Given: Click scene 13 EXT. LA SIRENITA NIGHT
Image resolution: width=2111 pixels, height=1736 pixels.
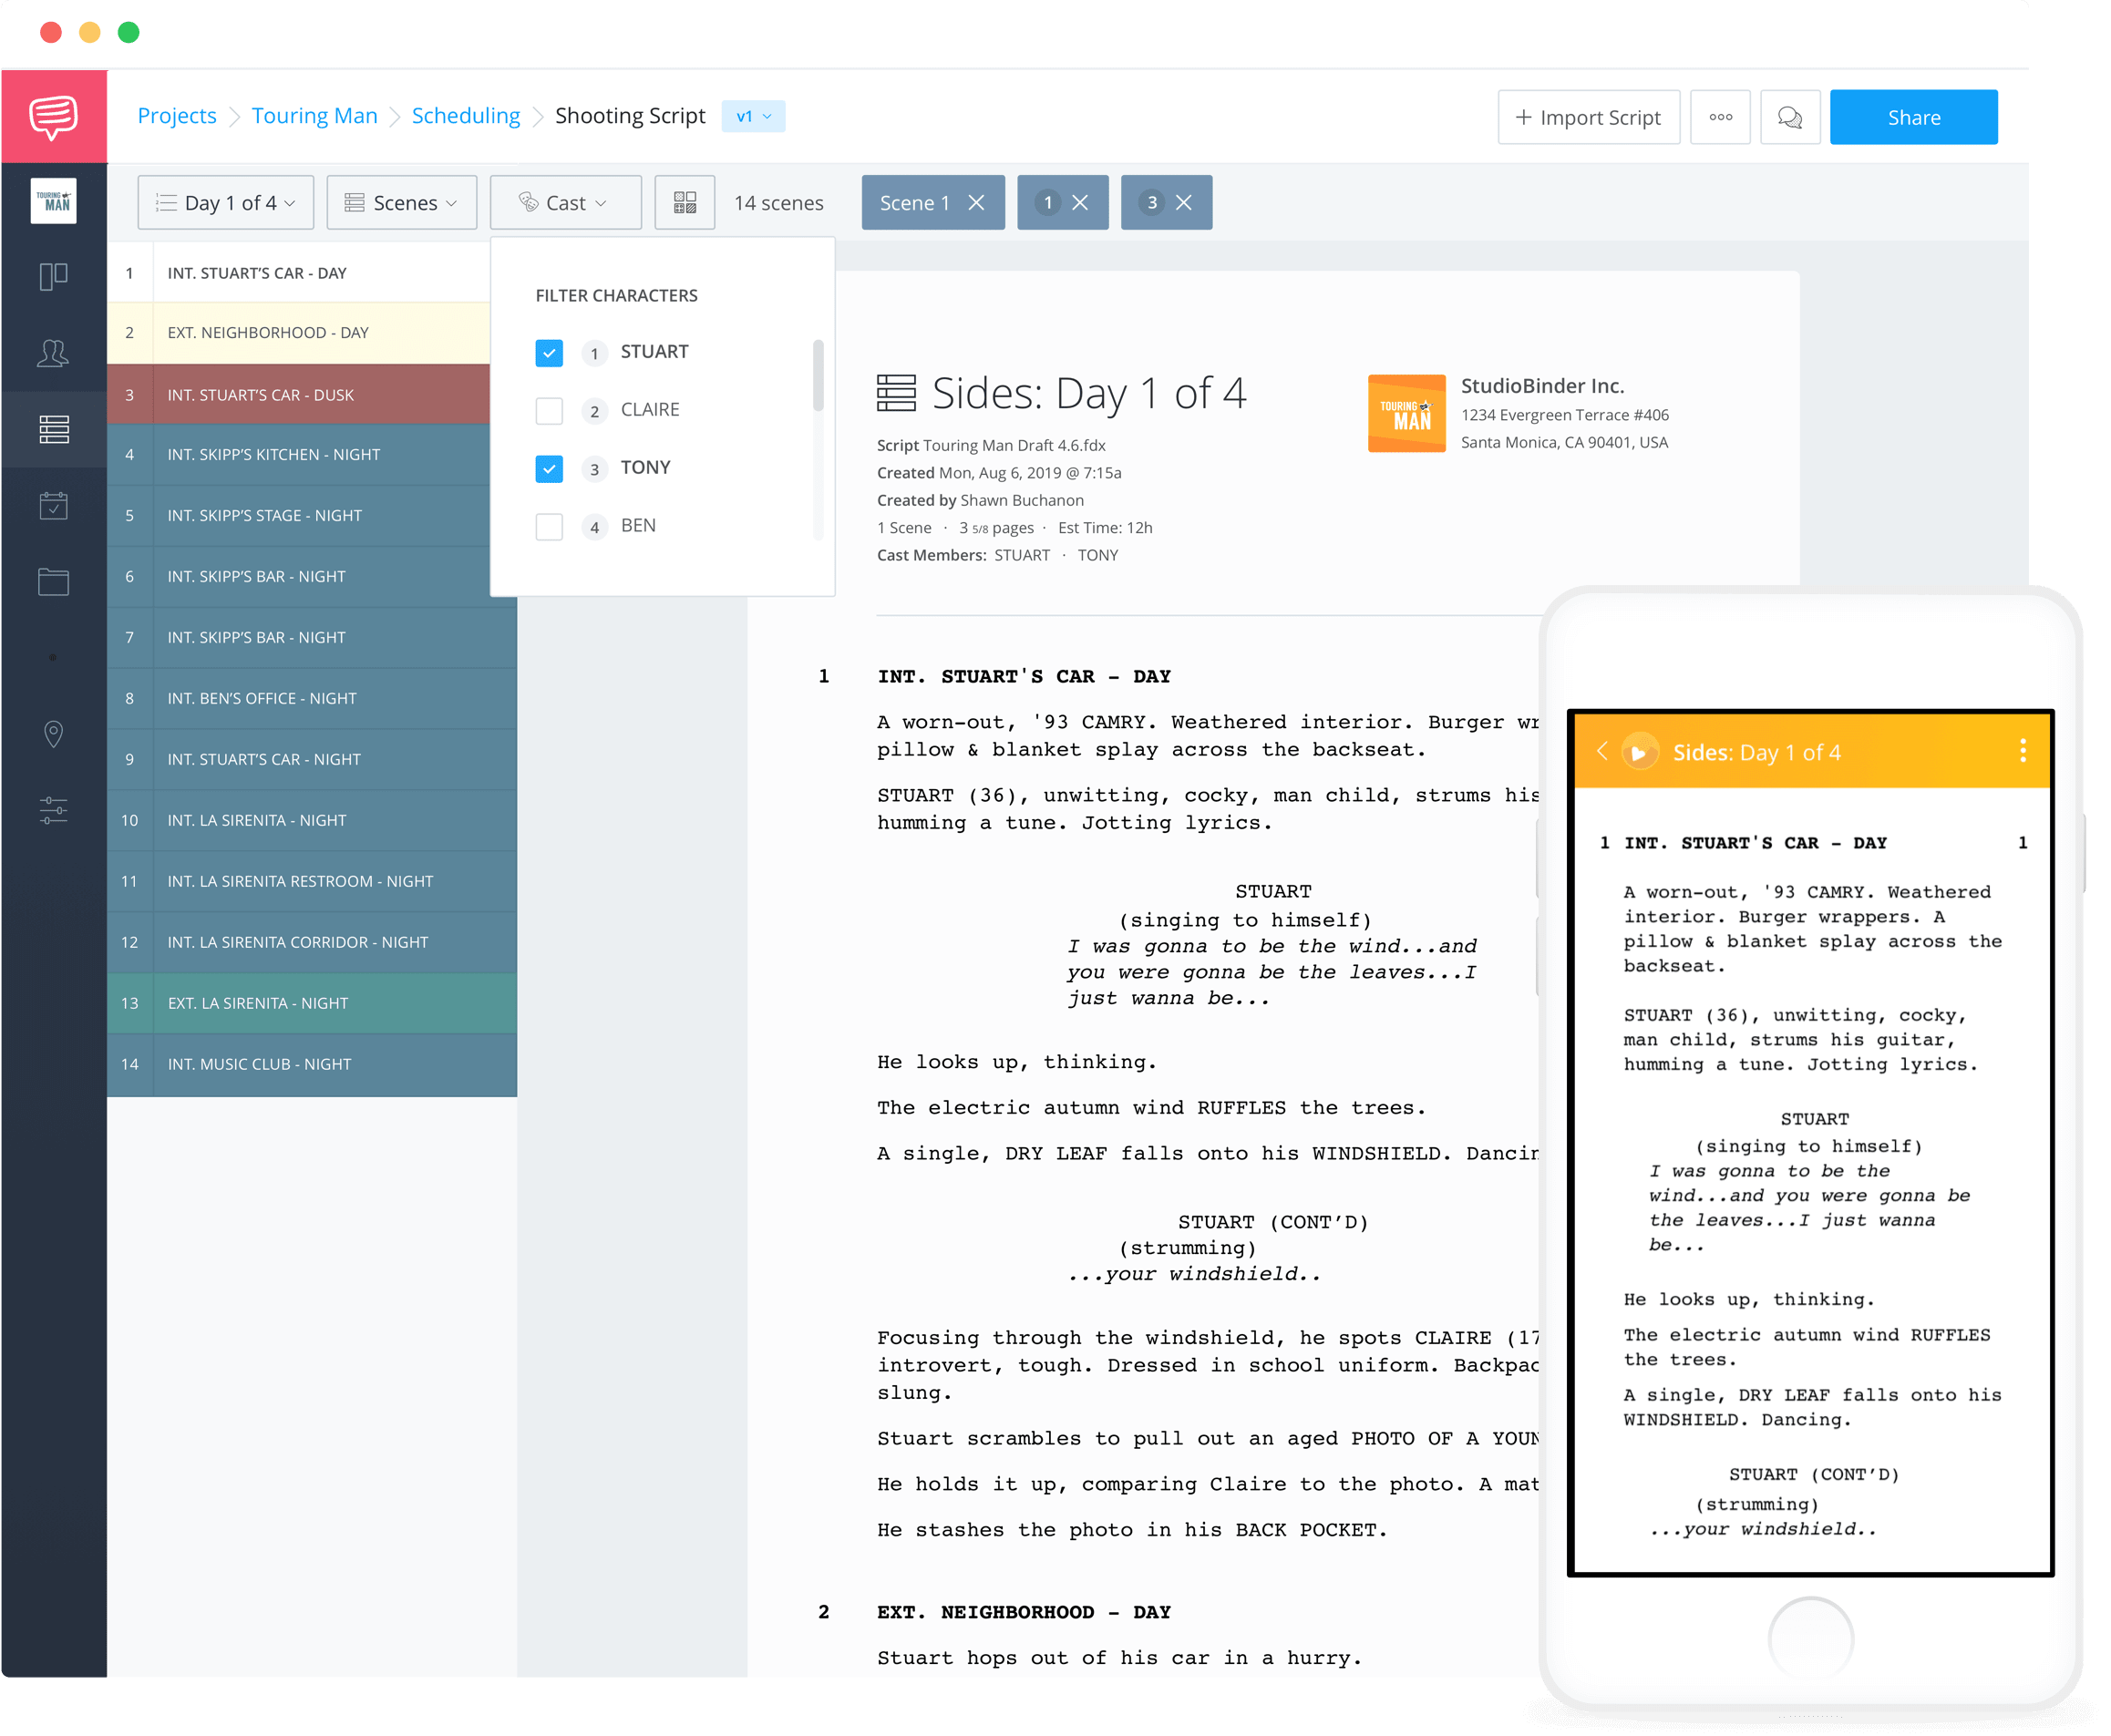Looking at the screenshot, I should [312, 1002].
